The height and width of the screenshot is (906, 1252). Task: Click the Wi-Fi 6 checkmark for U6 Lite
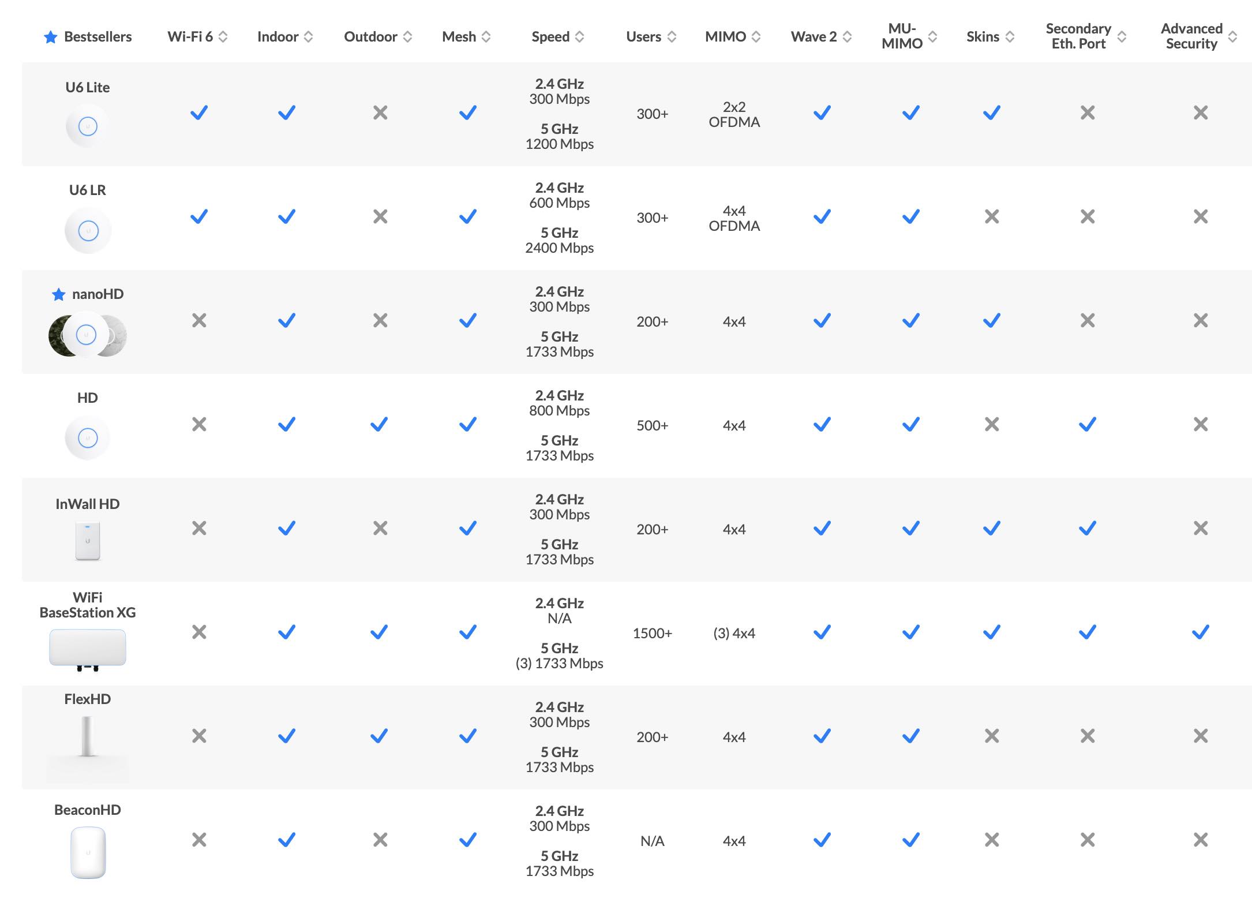click(x=199, y=113)
